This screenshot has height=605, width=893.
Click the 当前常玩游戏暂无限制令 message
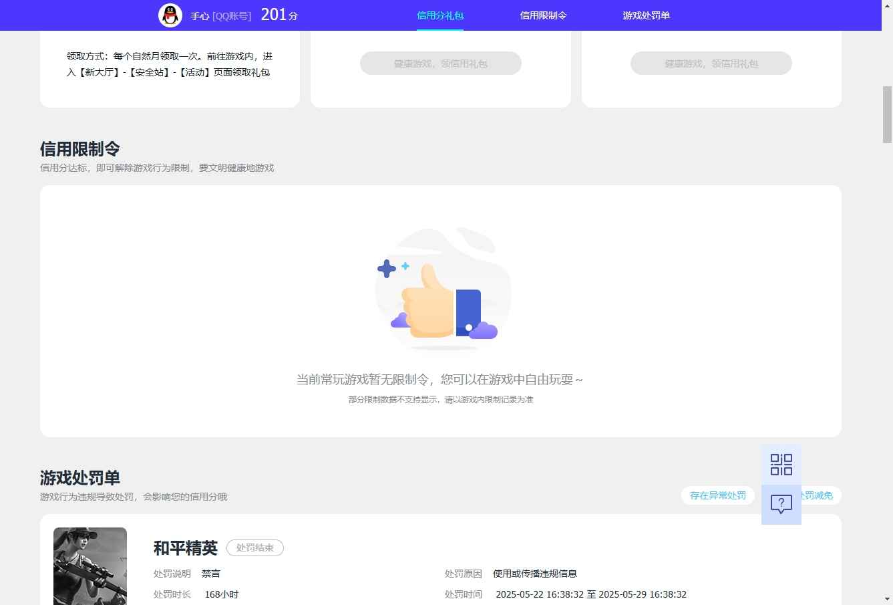click(x=439, y=380)
